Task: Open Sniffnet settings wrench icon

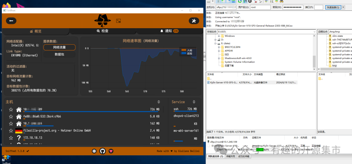Action: tap(194, 21)
